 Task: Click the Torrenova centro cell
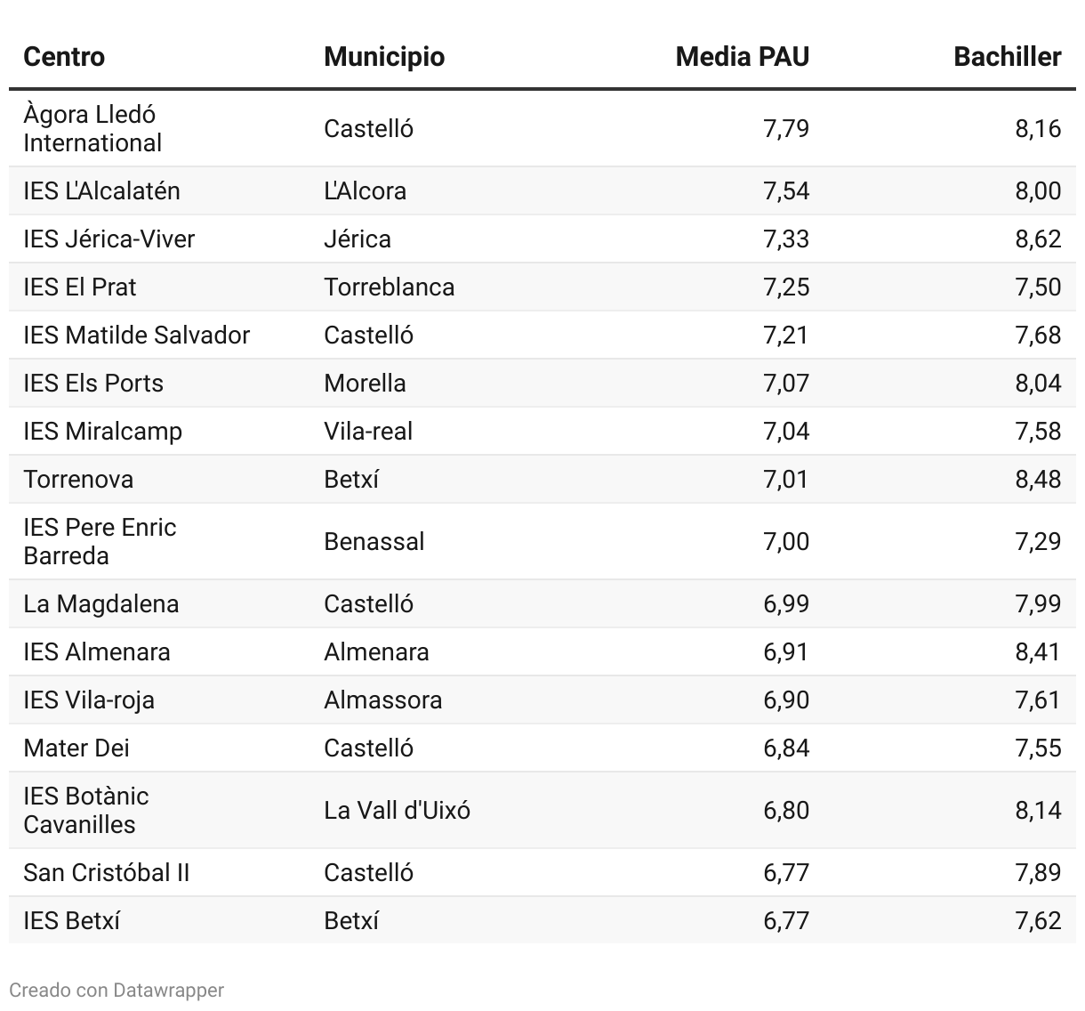click(x=78, y=479)
